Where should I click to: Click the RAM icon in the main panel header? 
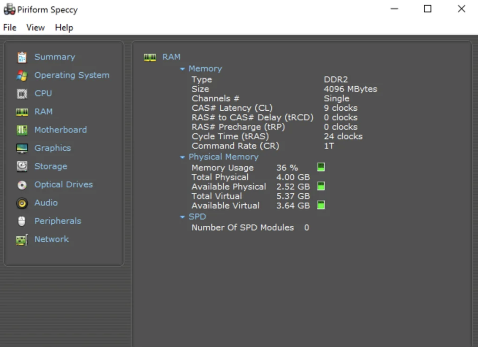click(150, 57)
